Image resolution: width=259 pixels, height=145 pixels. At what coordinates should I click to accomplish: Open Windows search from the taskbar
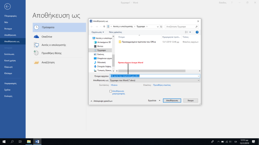[12, 141]
